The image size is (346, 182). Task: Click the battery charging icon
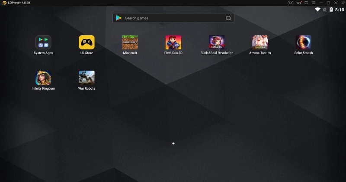pos(331,10)
